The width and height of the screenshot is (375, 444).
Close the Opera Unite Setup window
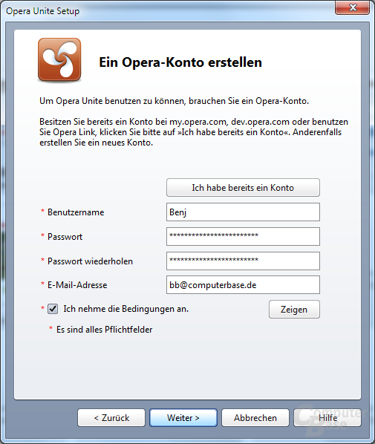[x=352, y=7]
